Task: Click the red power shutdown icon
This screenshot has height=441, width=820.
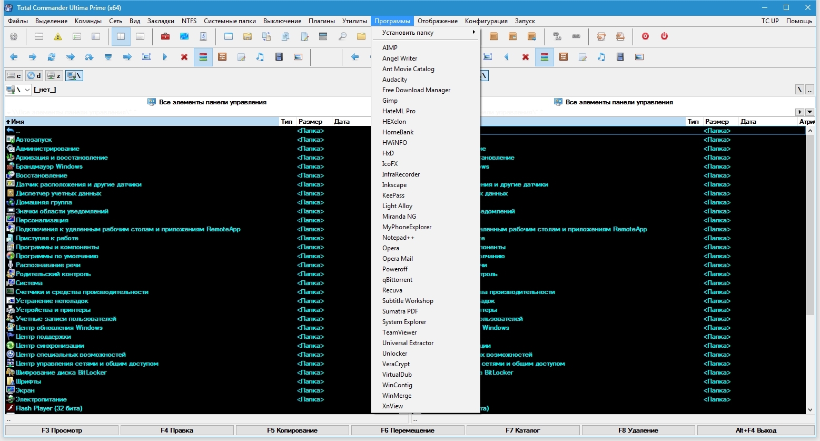Action: click(664, 36)
